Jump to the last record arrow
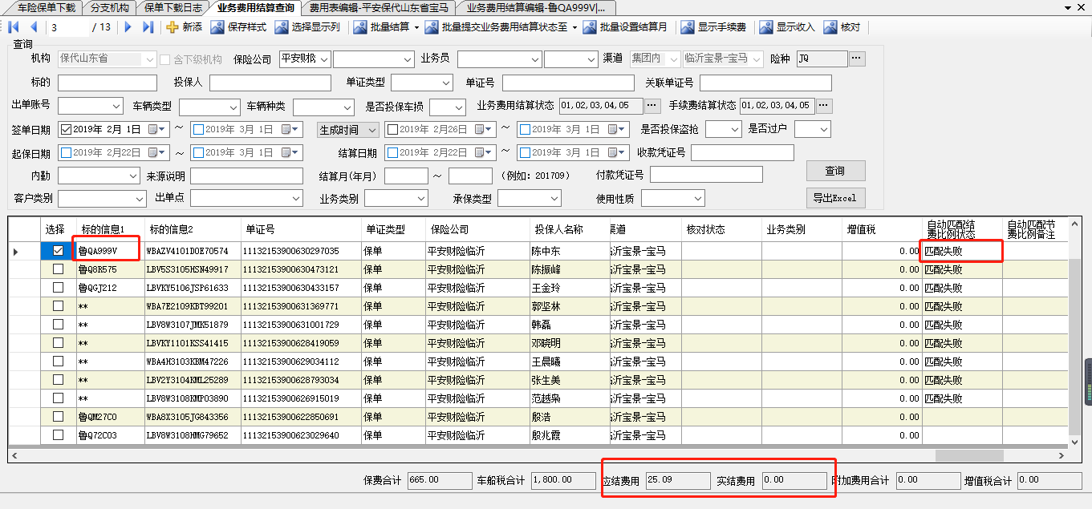 pos(148,27)
